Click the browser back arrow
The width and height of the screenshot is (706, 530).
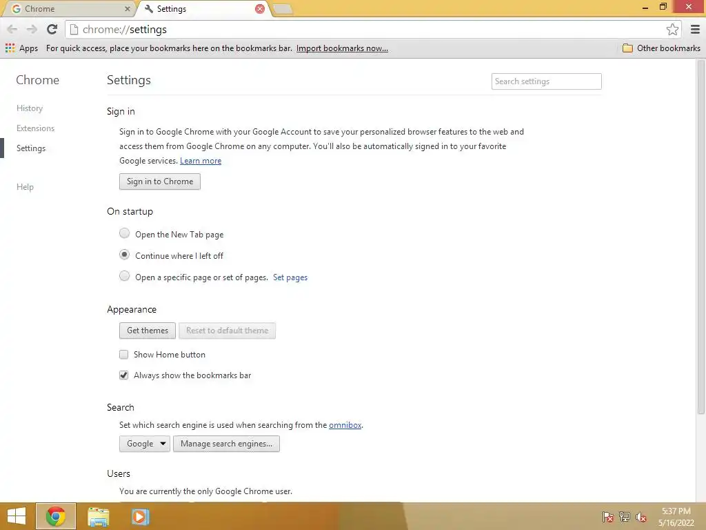pyautogui.click(x=12, y=29)
